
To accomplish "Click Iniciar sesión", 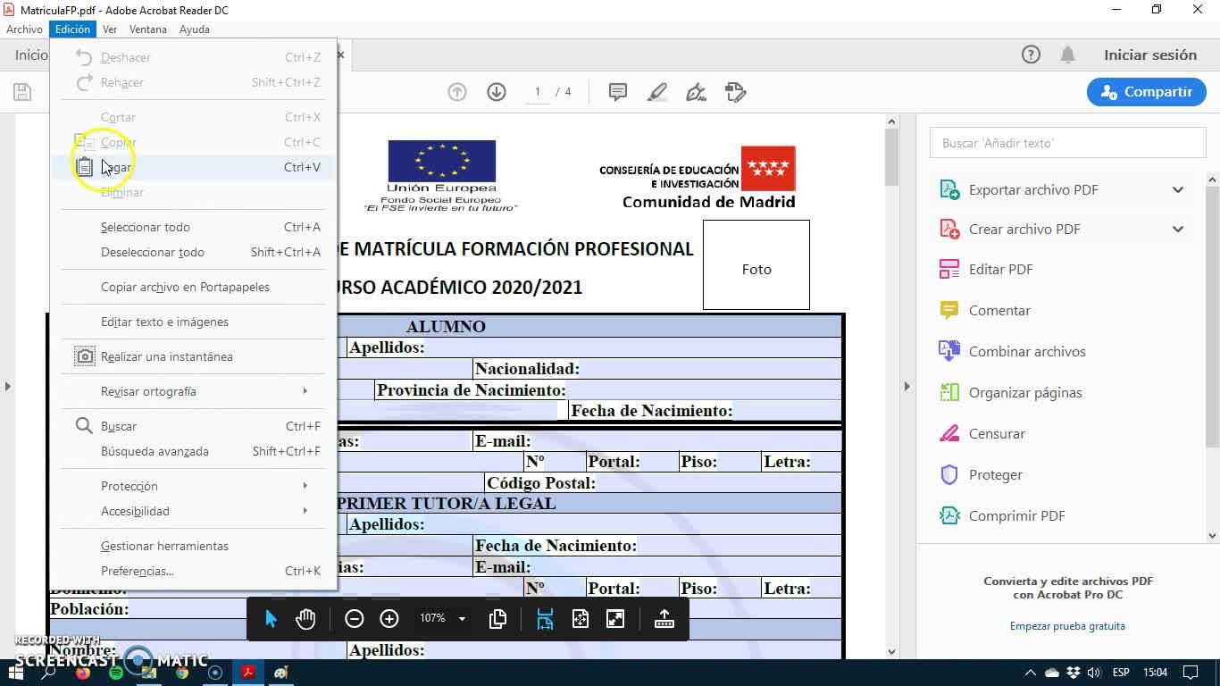I will tap(1150, 54).
